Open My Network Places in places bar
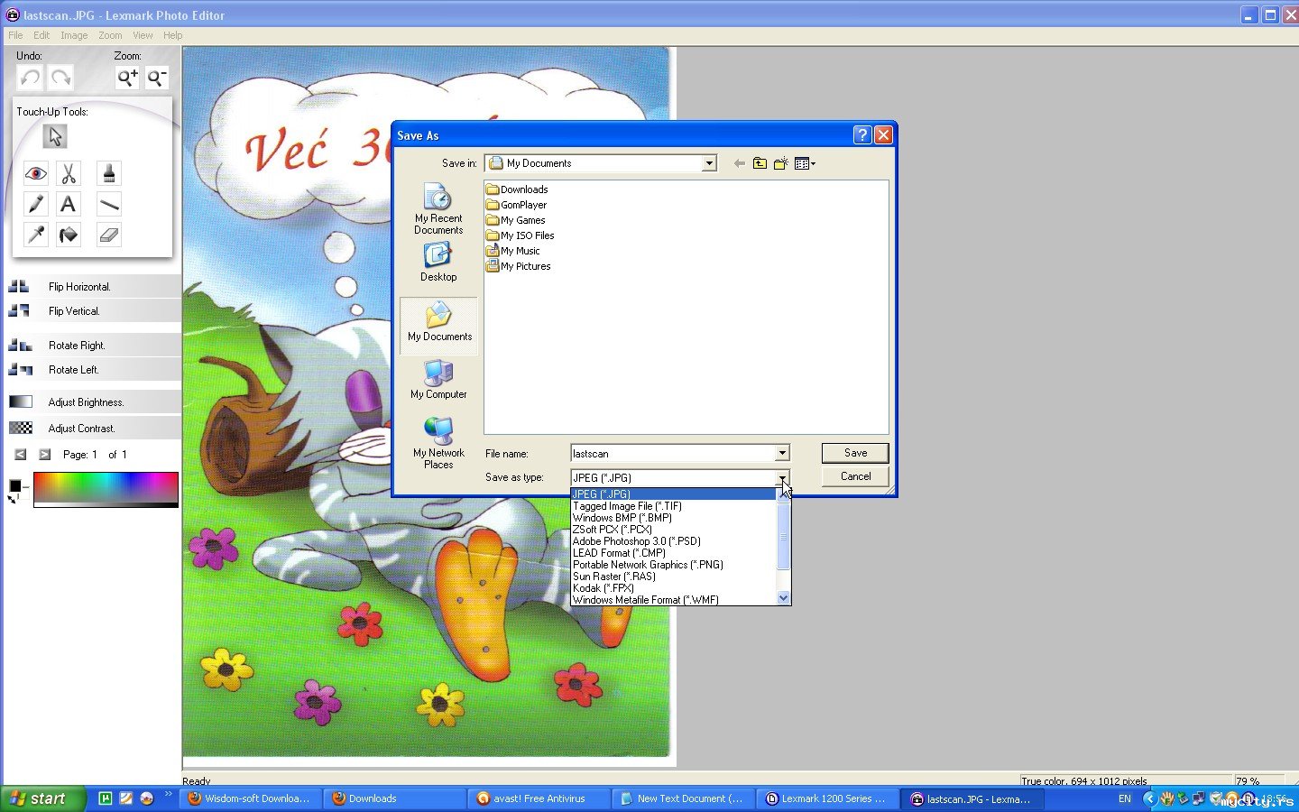Image resolution: width=1299 pixels, height=812 pixels. pyautogui.click(x=438, y=443)
